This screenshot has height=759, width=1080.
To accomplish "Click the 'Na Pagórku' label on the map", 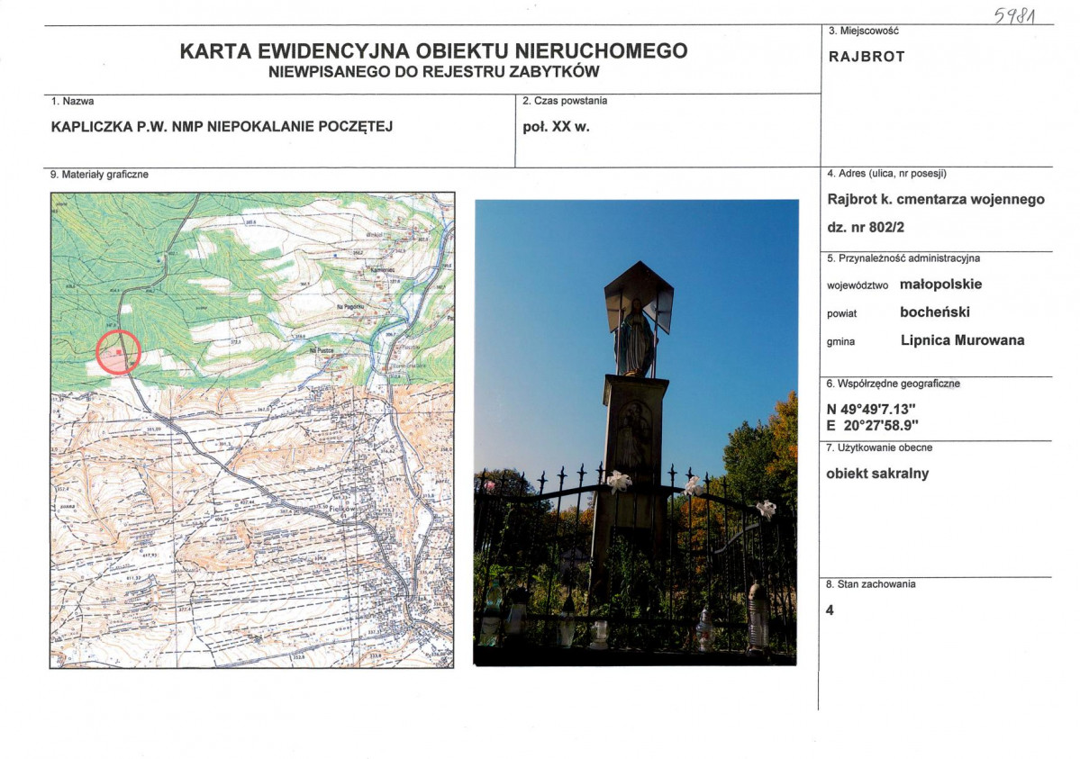I will point(349,306).
